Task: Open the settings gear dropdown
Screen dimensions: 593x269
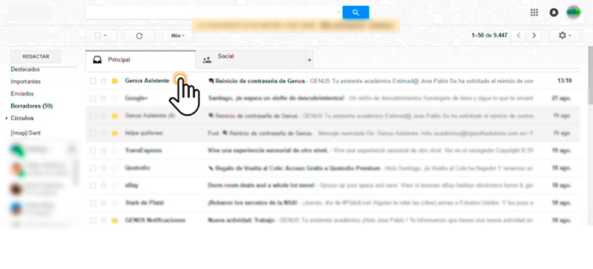Action: point(564,36)
